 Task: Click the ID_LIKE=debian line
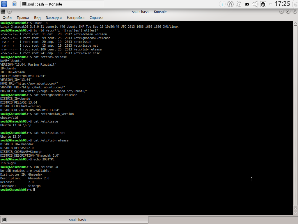[x=13, y=72]
